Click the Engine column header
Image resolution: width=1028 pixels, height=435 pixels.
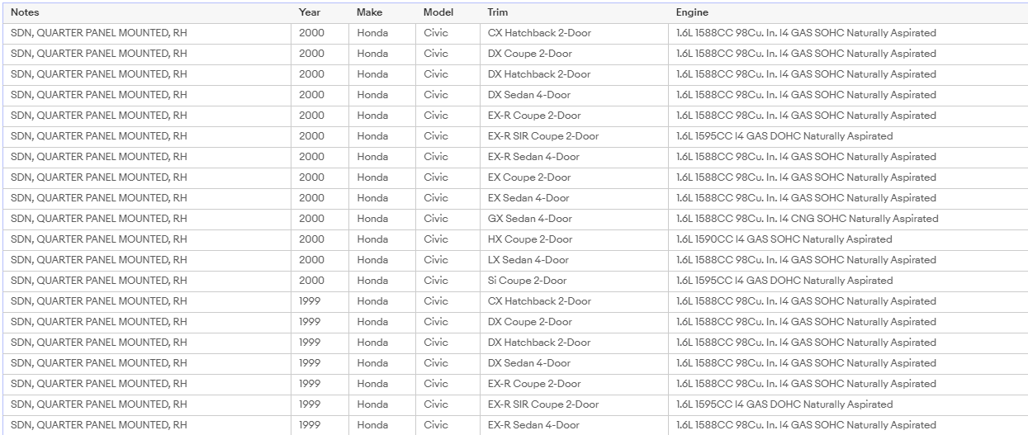(692, 12)
